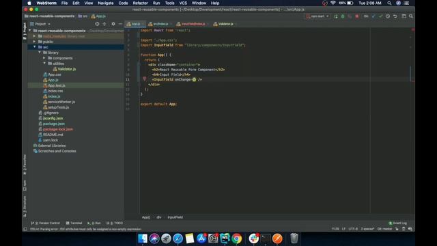Image resolution: width=437 pixels, height=246 pixels.
Task: Open the VCS menu
Action: (x=183, y=3)
